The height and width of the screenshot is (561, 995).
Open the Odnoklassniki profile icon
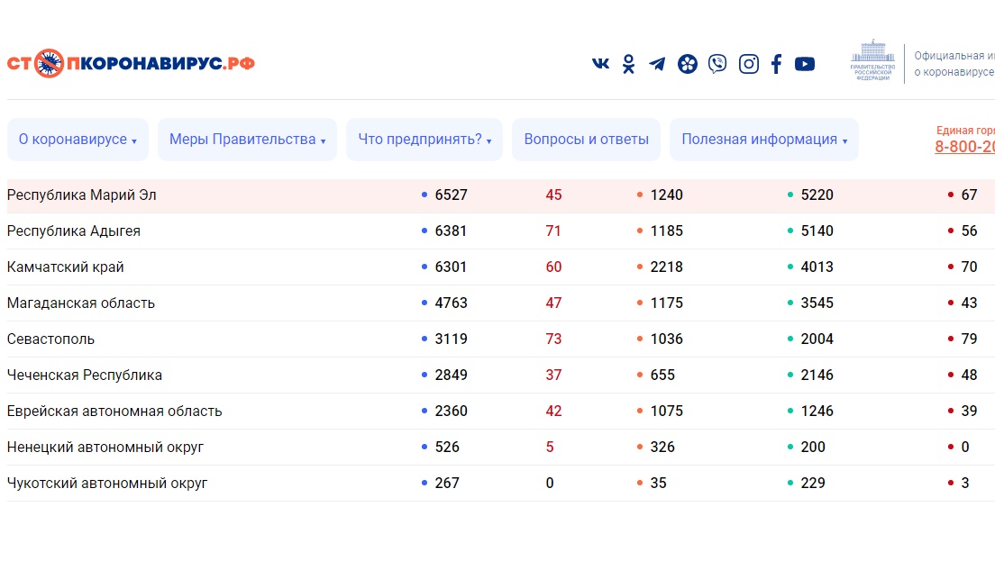pyautogui.click(x=628, y=63)
